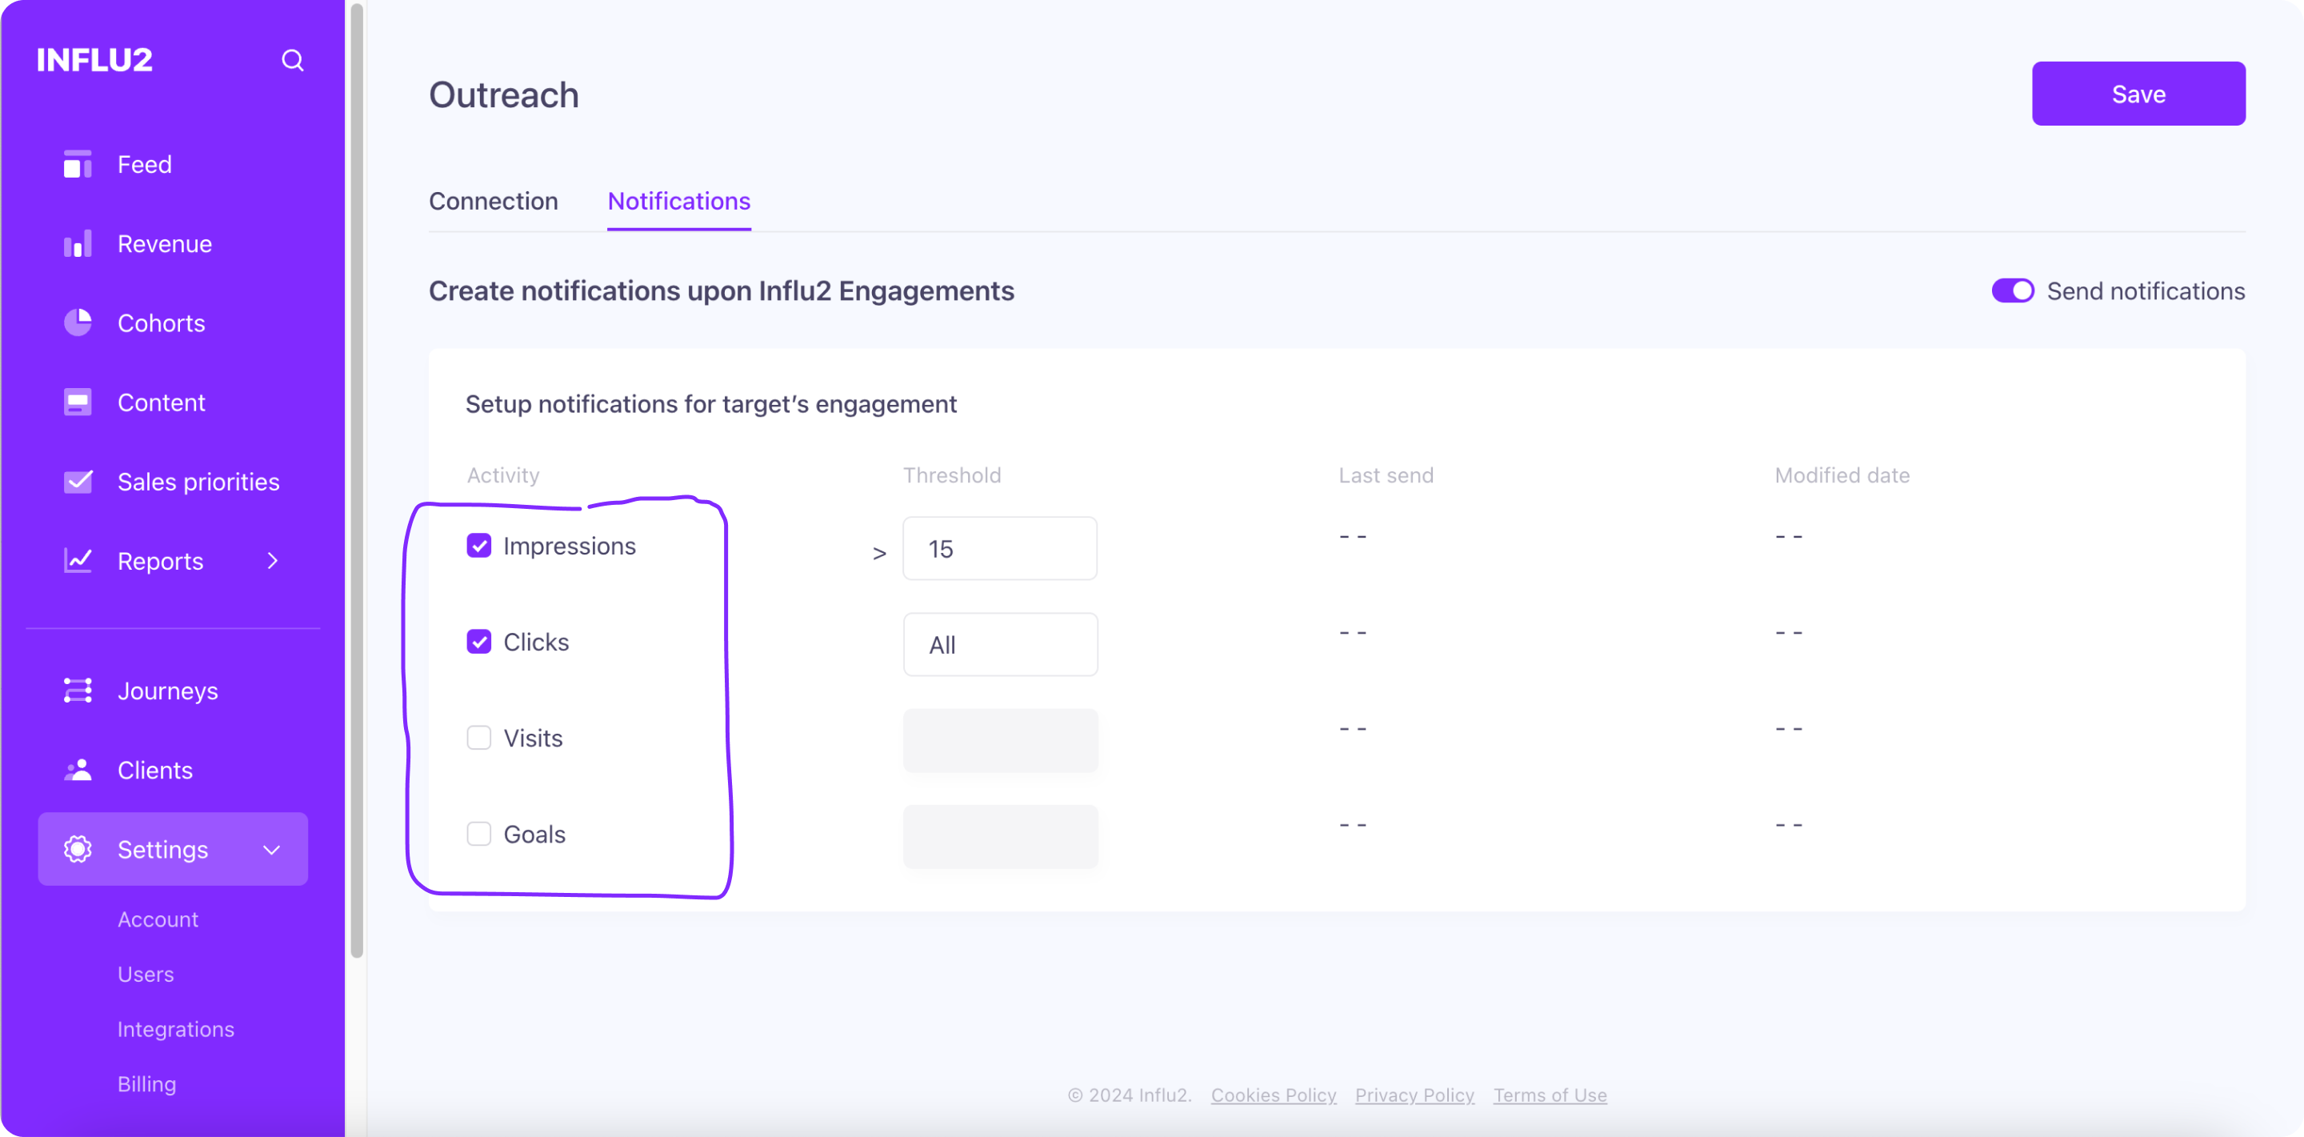
Task: Switch to the Connection tab
Action: pos(494,202)
